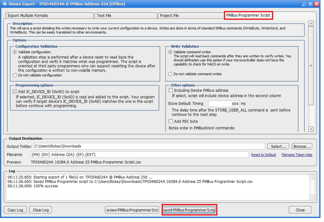This screenshot has height=222, width=324.
Task: Open the Text File tab
Action: point(126,16)
